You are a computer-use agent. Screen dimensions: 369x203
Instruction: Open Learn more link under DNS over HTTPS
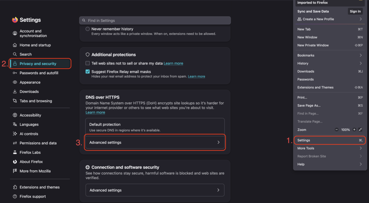(95, 112)
